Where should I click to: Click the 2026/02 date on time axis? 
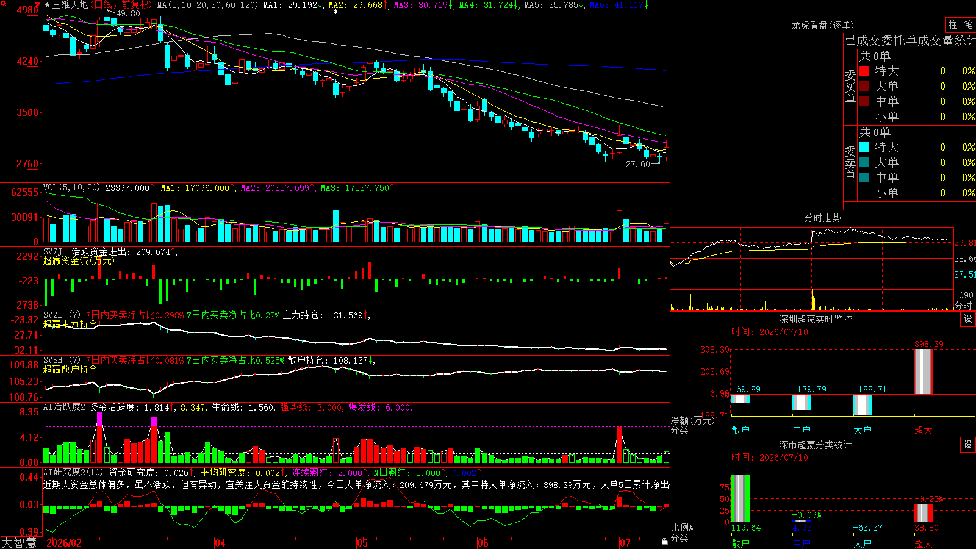[x=64, y=543]
